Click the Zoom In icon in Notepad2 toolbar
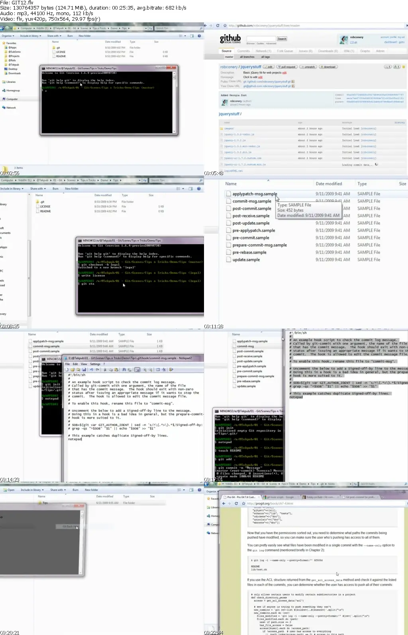Screen dimensions: 408x635 [145, 370]
